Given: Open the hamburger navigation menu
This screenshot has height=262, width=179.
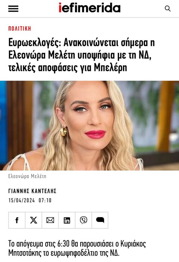Looking at the screenshot, I should point(13,9).
